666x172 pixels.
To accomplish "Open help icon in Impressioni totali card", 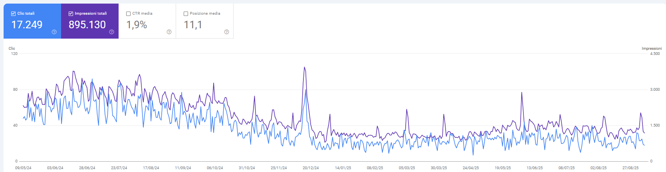I will click(x=112, y=32).
